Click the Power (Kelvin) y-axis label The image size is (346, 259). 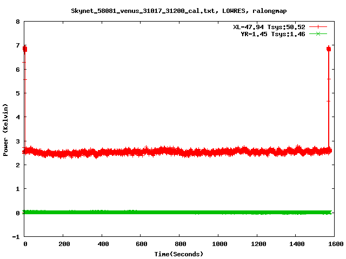point(5,130)
